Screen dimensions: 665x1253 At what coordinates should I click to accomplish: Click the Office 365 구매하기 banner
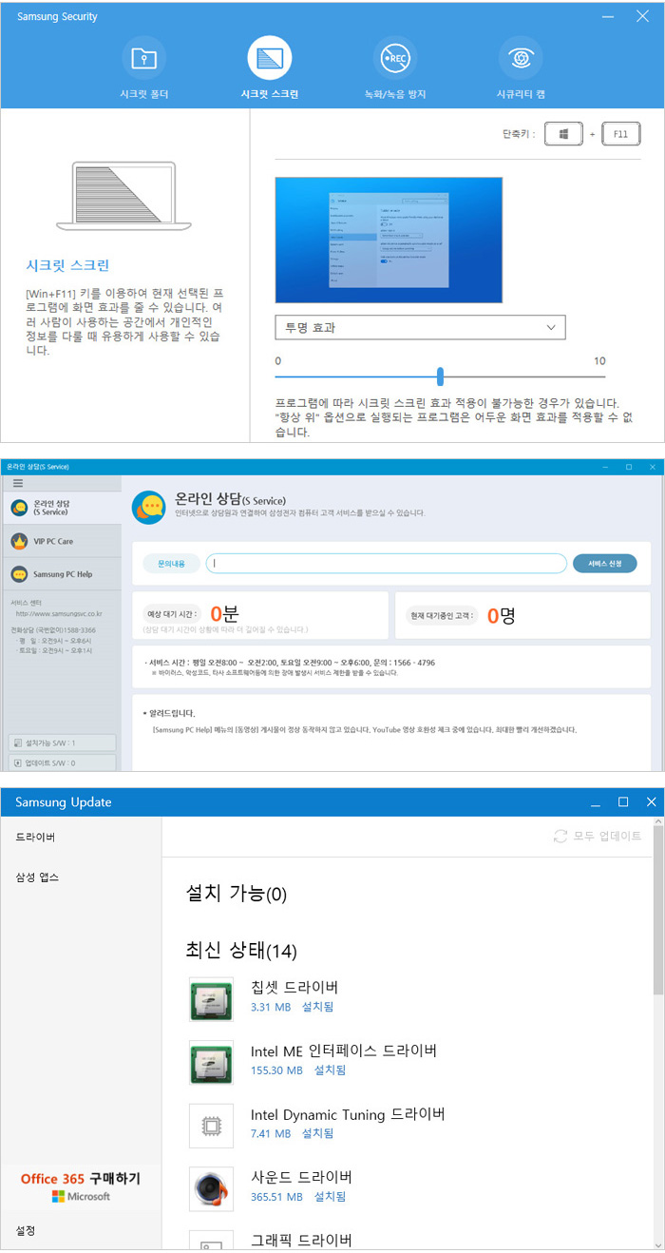(81, 1186)
